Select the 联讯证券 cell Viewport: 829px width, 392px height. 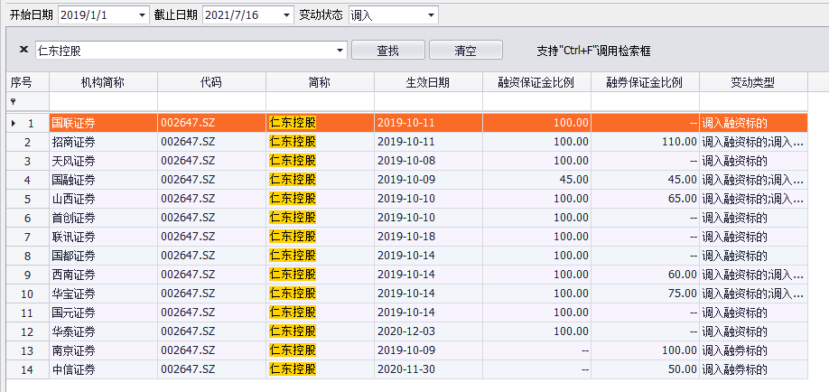[103, 237]
